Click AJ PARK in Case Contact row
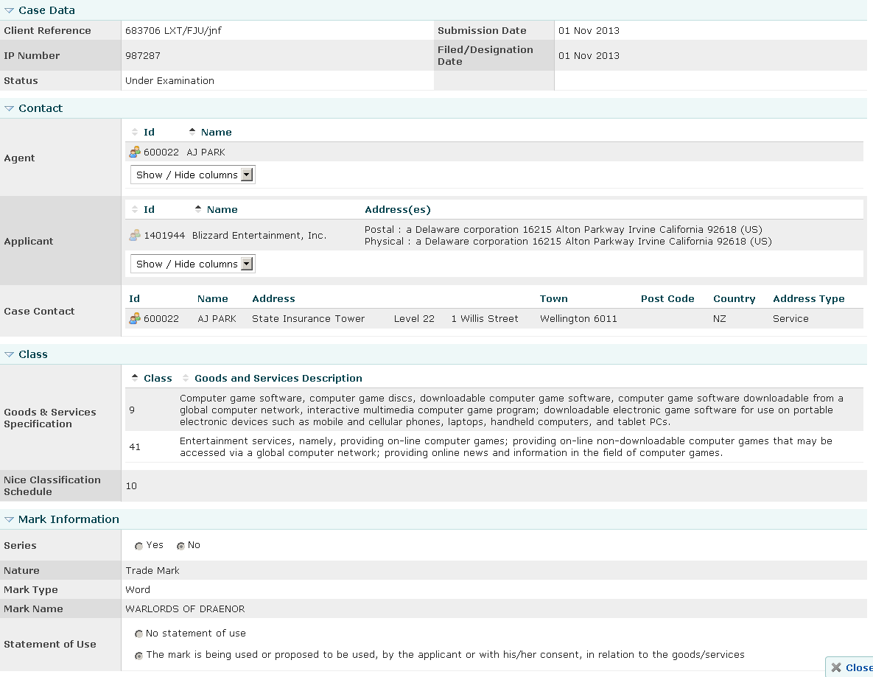The width and height of the screenshot is (873, 677). click(x=217, y=318)
